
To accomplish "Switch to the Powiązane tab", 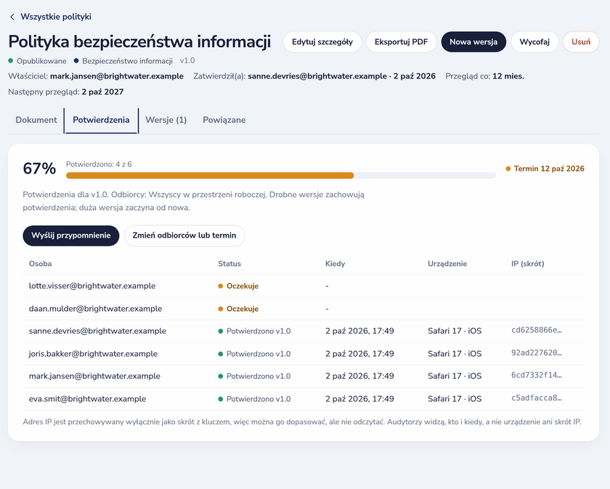I will click(224, 120).
